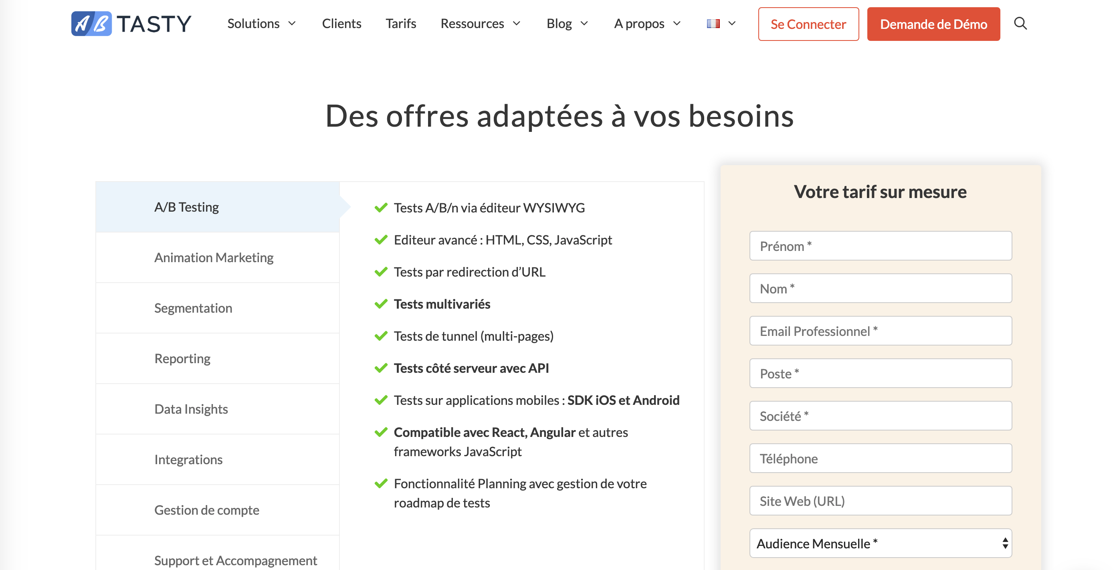Select the Reporting tab
Image resolution: width=1115 pixels, height=570 pixels.
217,358
